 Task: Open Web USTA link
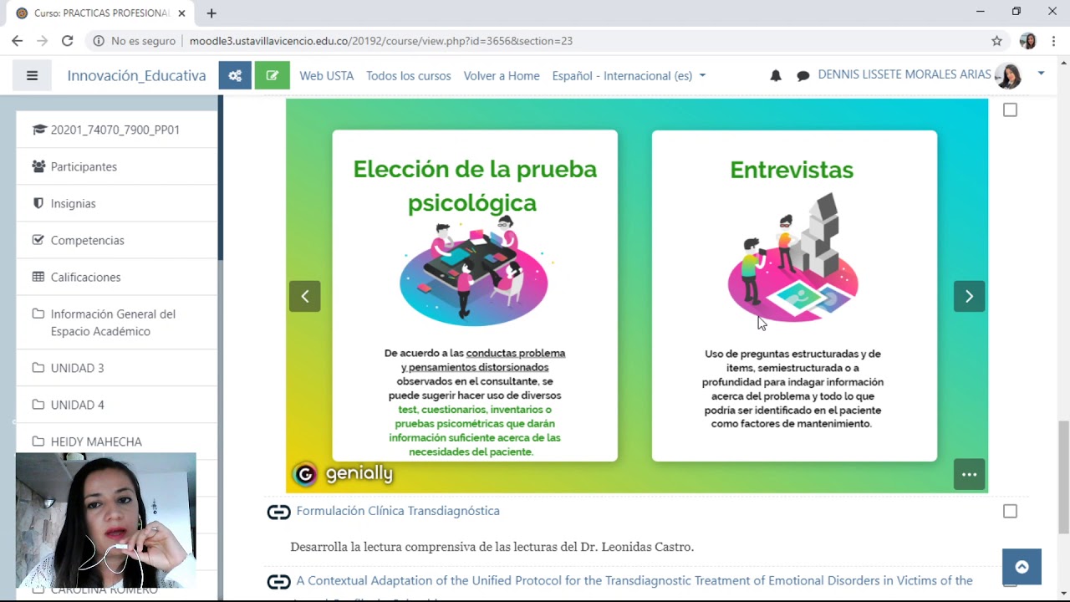(326, 75)
